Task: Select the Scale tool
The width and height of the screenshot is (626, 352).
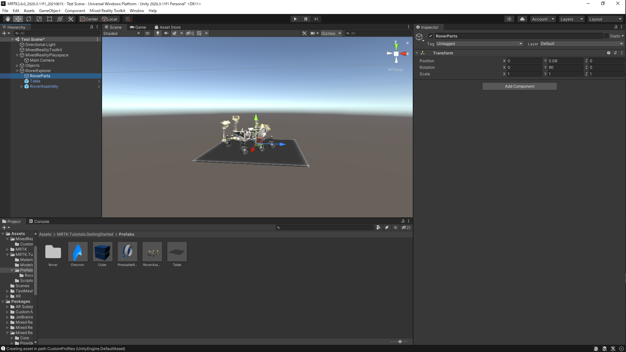Action: click(39, 19)
